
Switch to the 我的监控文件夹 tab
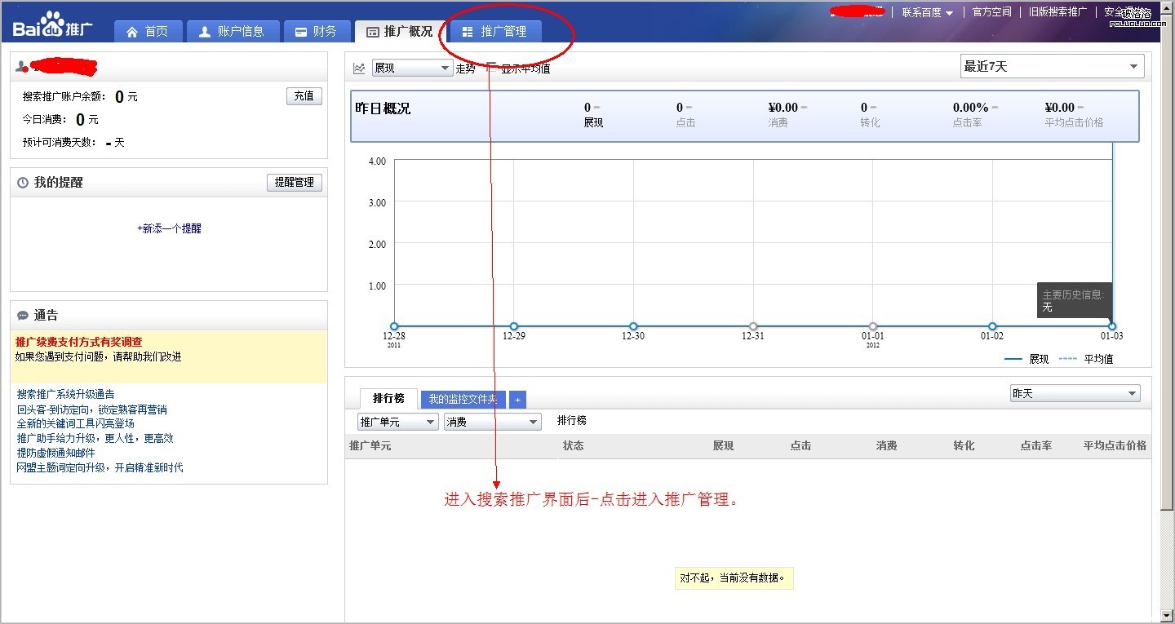[463, 400]
